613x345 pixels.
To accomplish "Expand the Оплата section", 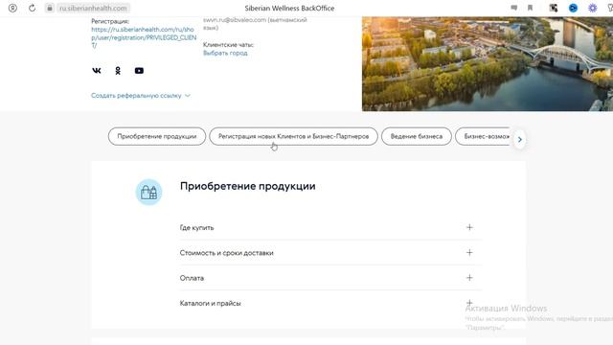I will coord(330,278).
